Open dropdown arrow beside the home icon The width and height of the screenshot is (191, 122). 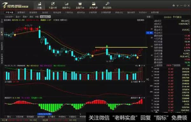point(178,6)
